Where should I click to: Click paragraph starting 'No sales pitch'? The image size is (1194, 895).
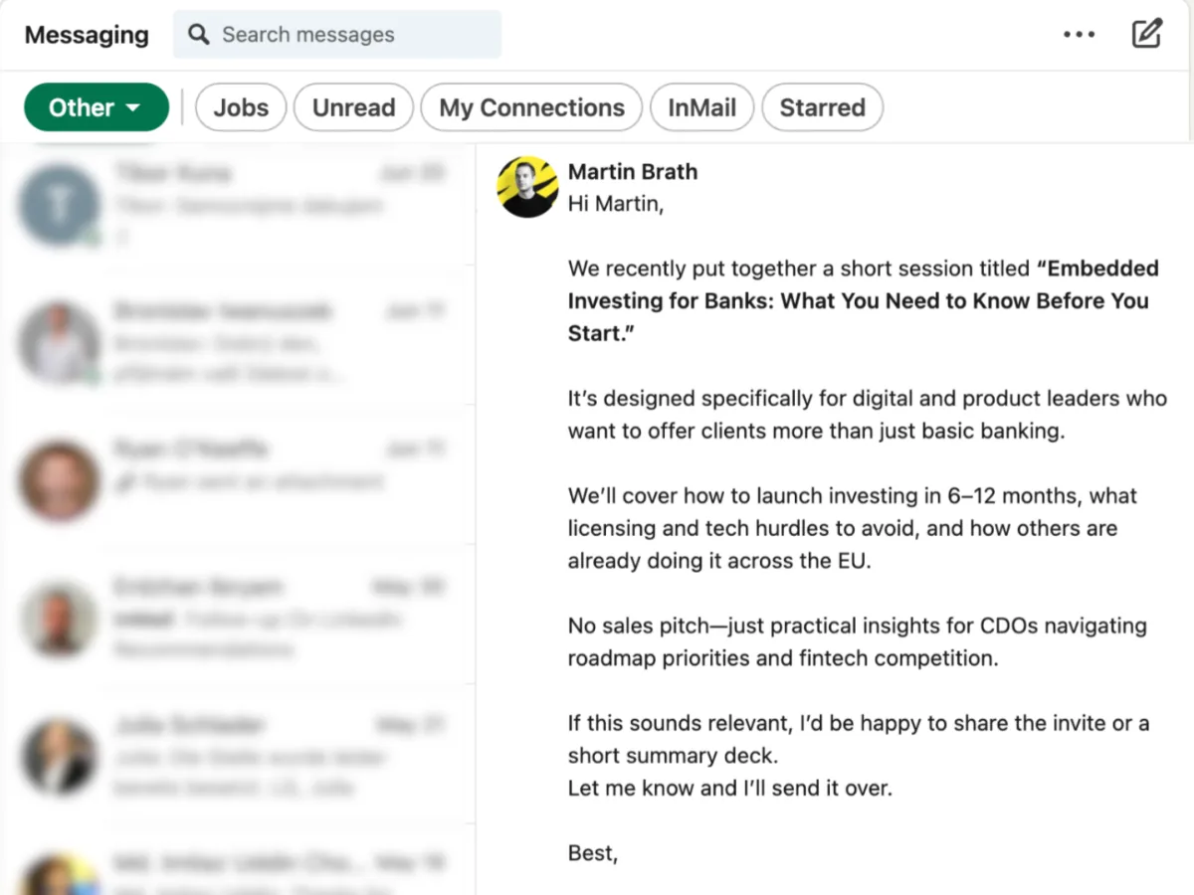coord(858,641)
